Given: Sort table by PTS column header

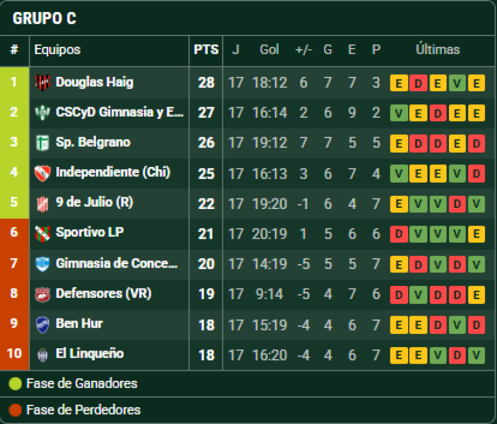Looking at the screenshot, I should tap(206, 50).
